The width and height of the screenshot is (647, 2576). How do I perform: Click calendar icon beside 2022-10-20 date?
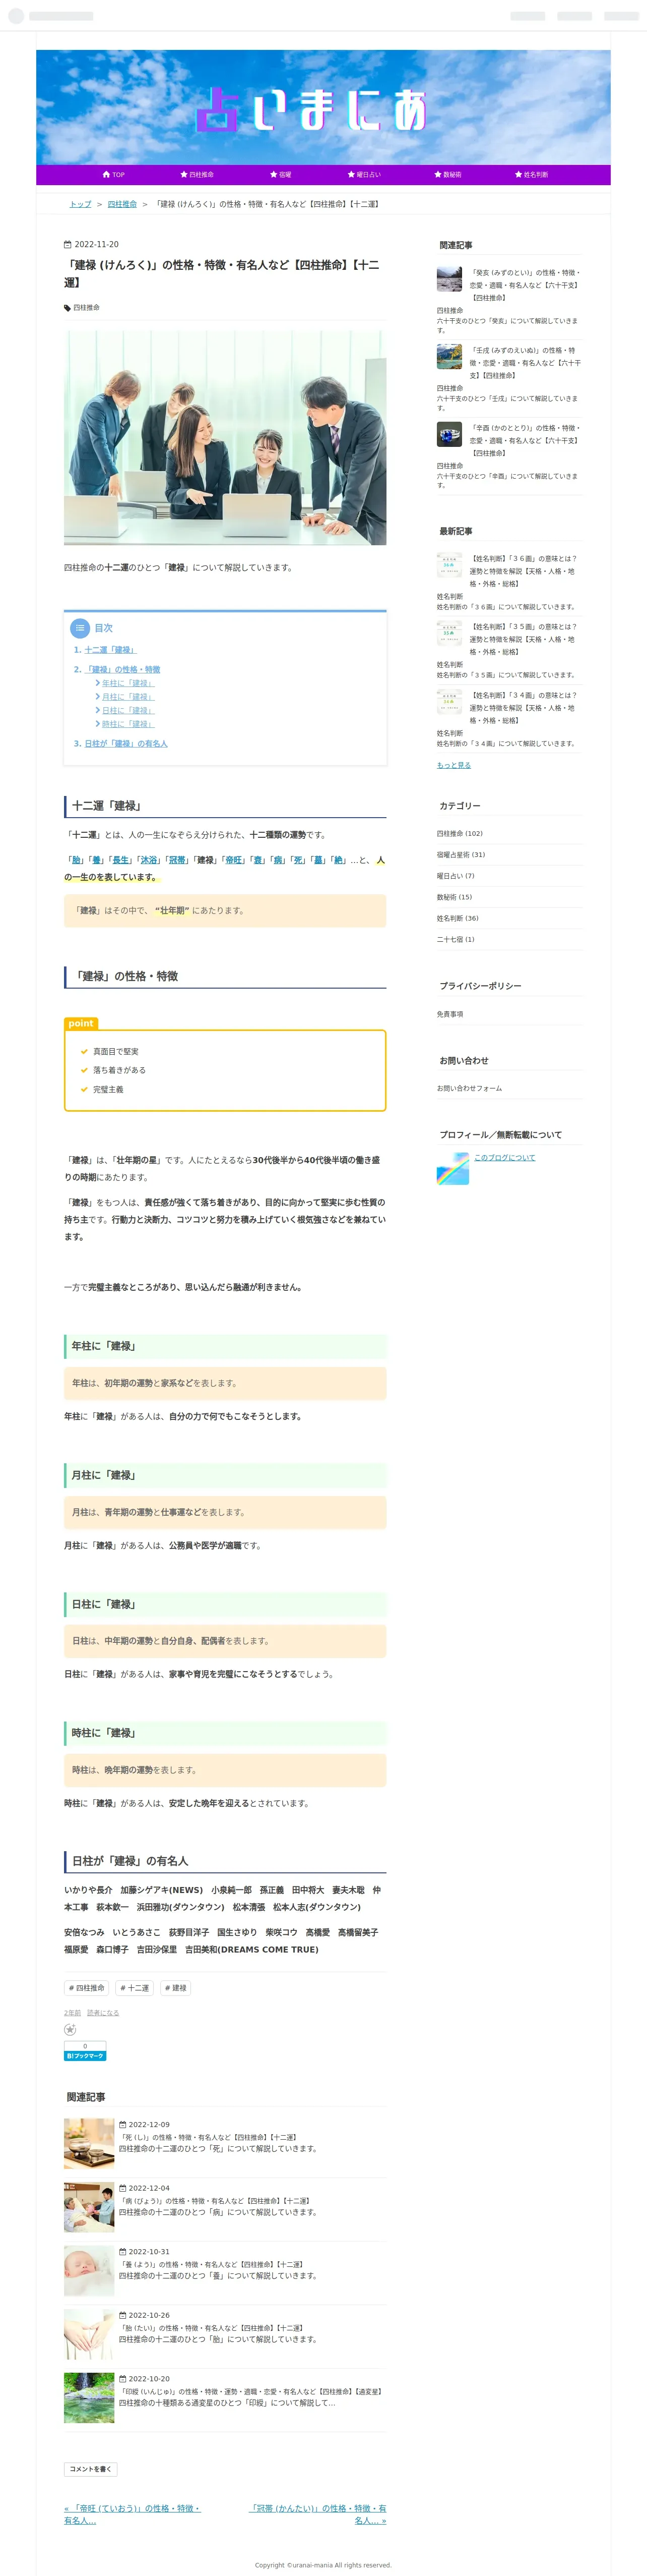point(123,2379)
